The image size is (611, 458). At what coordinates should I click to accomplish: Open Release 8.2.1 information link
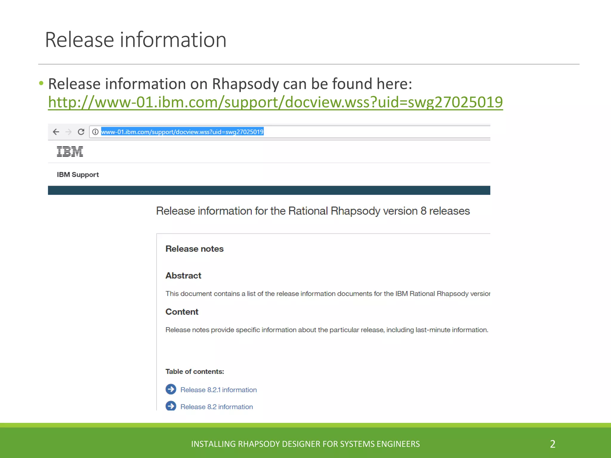point(218,390)
